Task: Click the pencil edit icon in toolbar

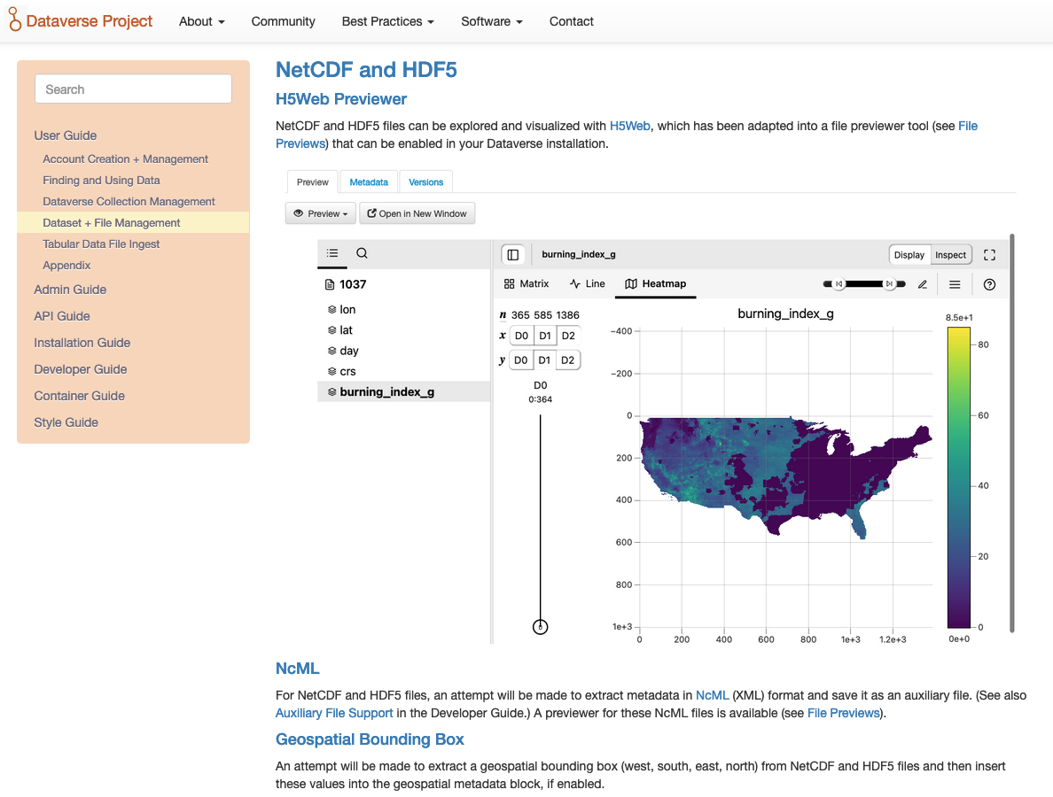Action: point(923,284)
